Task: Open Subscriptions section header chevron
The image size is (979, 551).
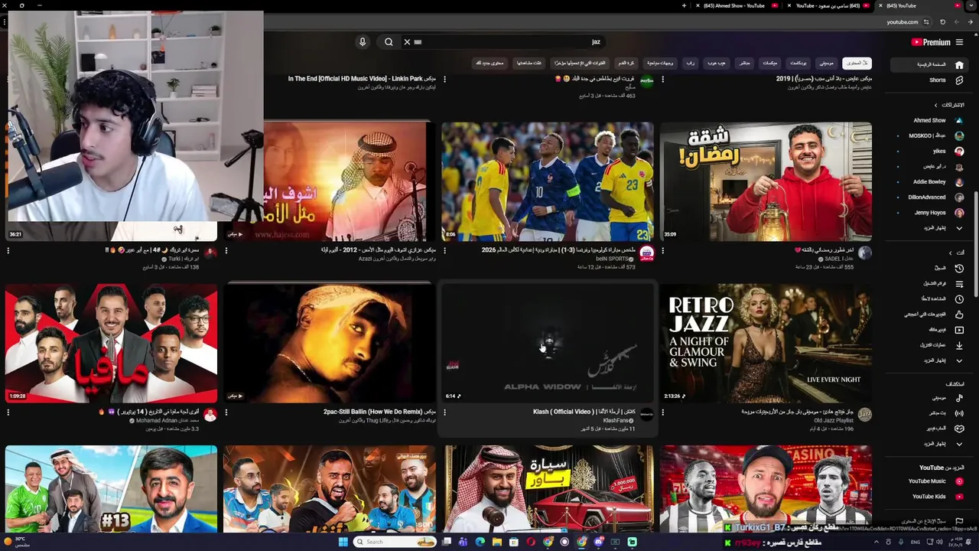Action: click(935, 105)
